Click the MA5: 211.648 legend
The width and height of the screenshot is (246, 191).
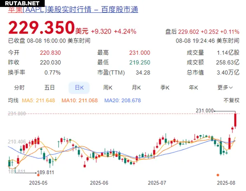39,100
